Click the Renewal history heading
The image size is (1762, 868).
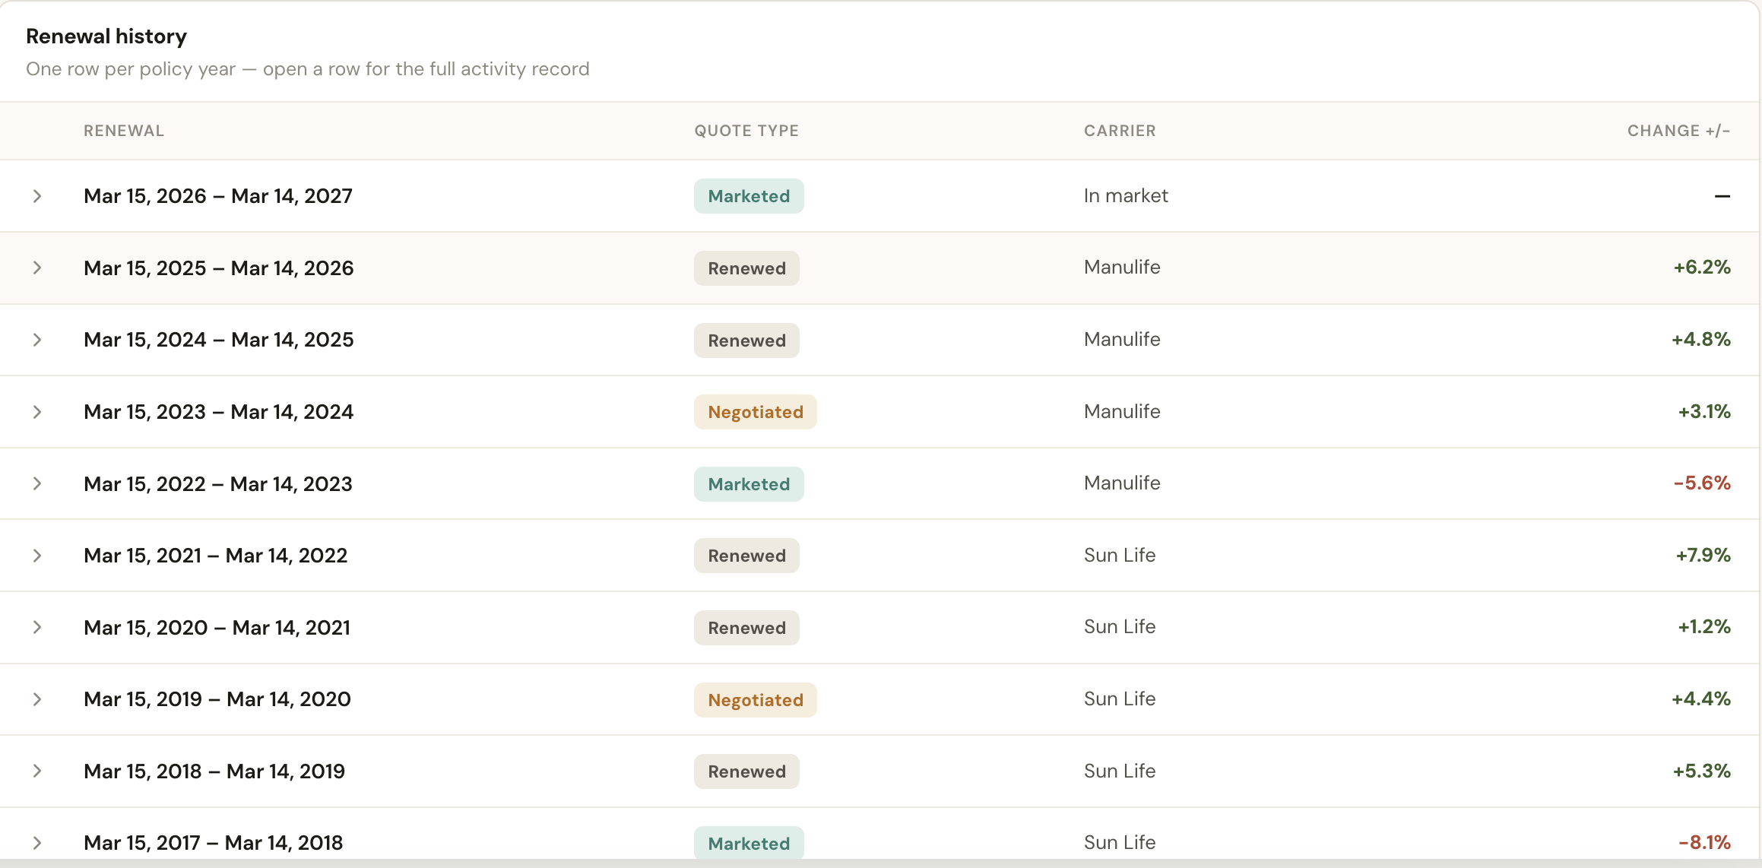tap(106, 36)
